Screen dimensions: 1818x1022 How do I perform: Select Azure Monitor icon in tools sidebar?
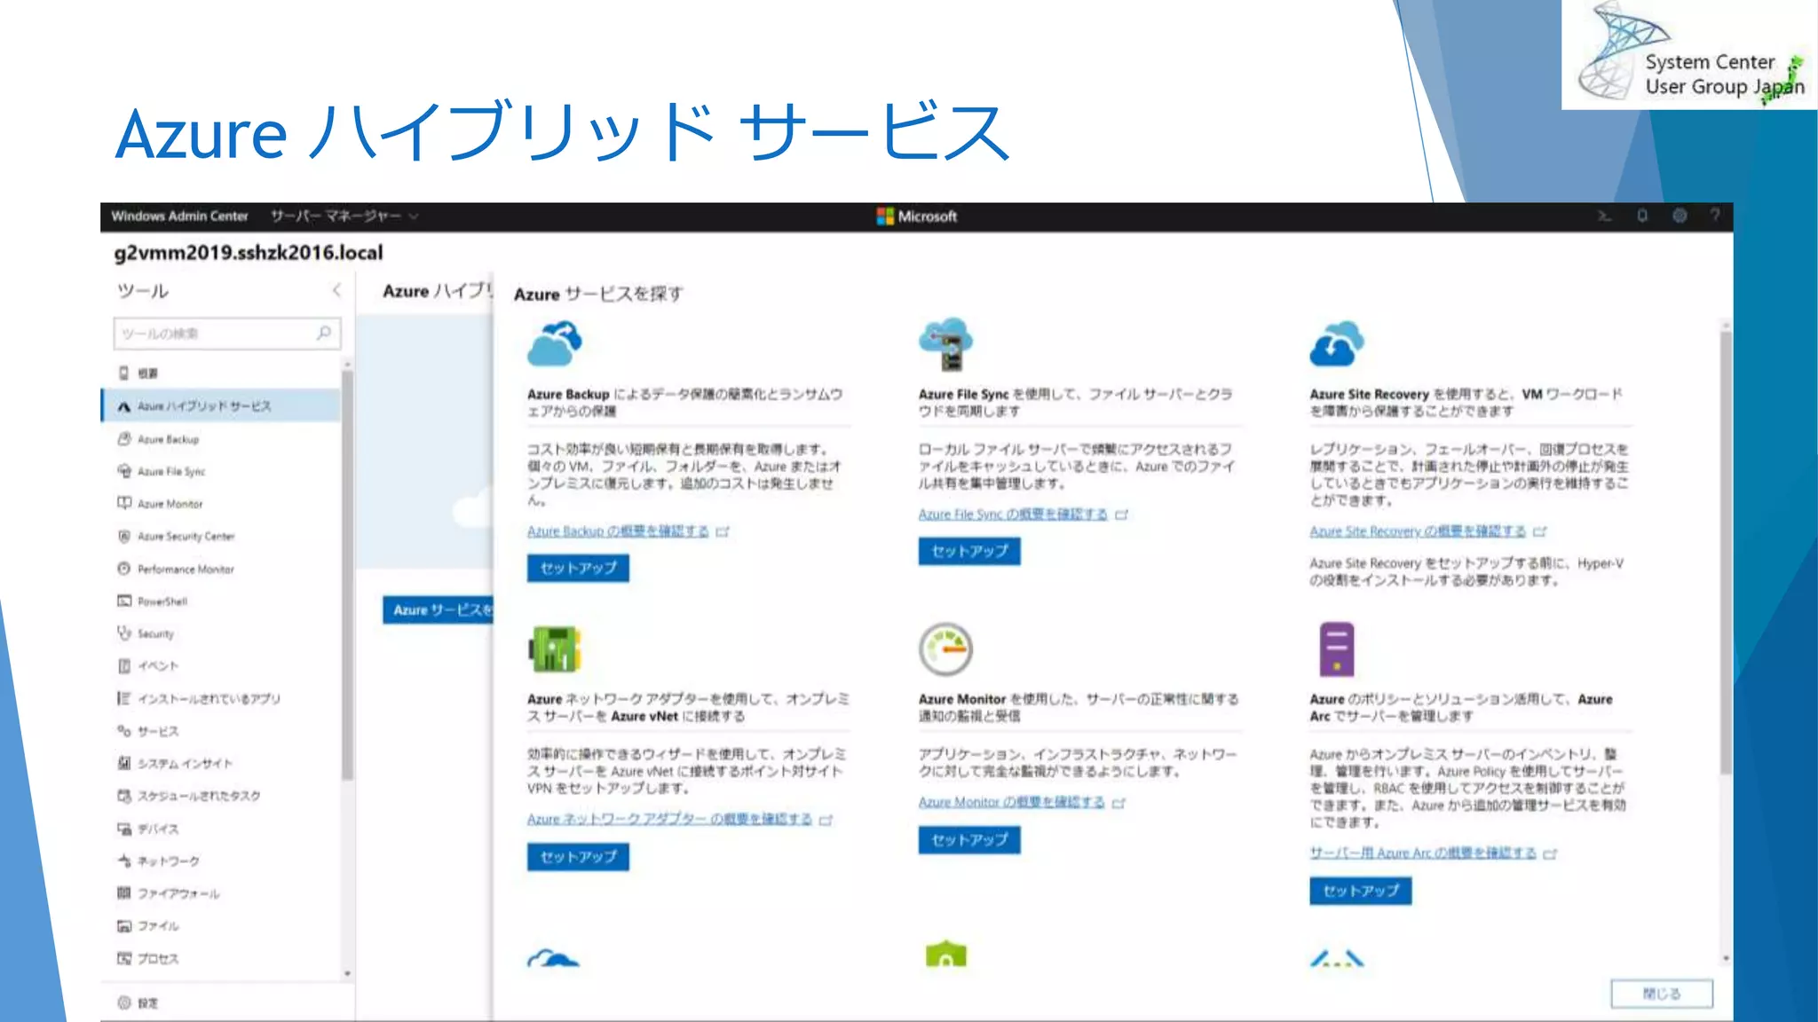[x=124, y=503]
